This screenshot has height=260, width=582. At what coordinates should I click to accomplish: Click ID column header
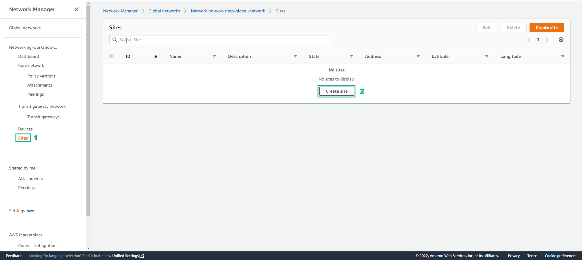point(128,56)
